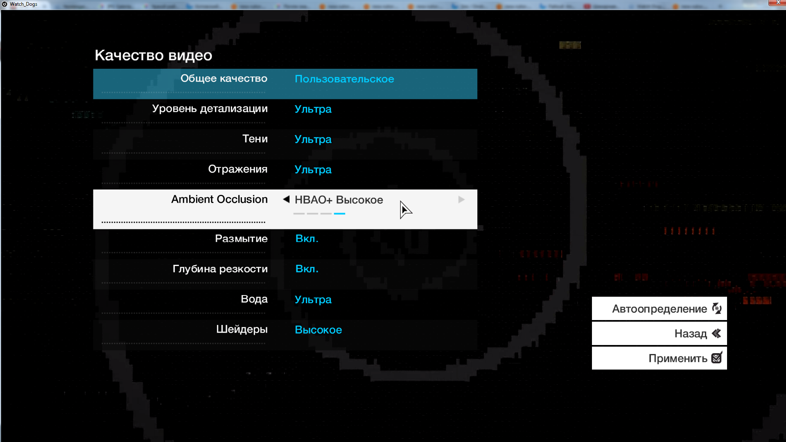Select the Тени shadows setting
The height and width of the screenshot is (442, 786).
coord(285,144)
